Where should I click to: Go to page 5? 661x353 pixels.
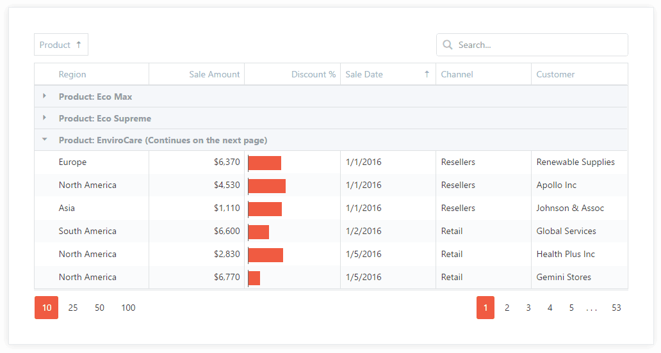click(571, 308)
